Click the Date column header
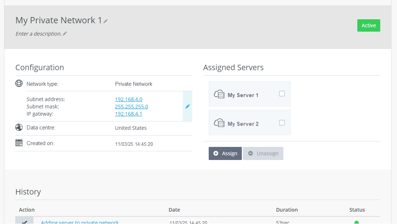This screenshot has width=397, height=224. (x=174, y=210)
